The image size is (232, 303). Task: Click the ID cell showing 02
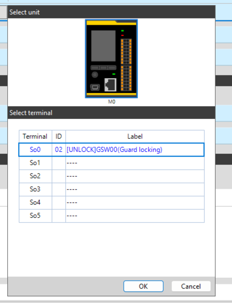coord(58,149)
